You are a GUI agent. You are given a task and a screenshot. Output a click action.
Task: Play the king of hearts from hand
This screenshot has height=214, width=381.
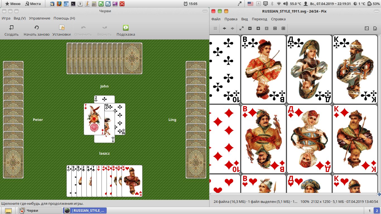(132, 181)
